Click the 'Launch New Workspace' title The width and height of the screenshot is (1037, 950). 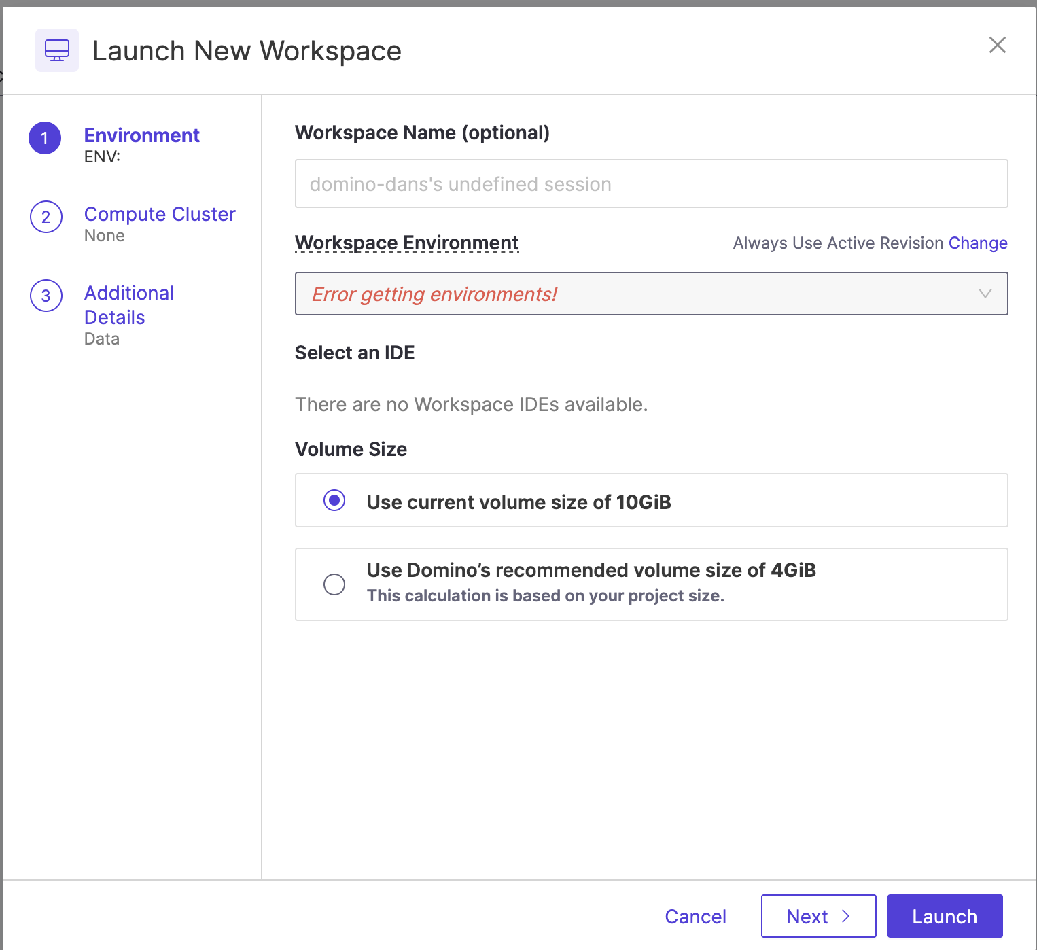[x=247, y=51]
